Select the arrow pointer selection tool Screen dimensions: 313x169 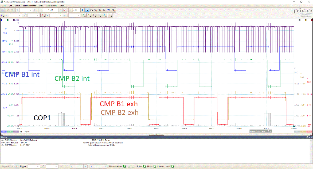(x=87, y=10)
